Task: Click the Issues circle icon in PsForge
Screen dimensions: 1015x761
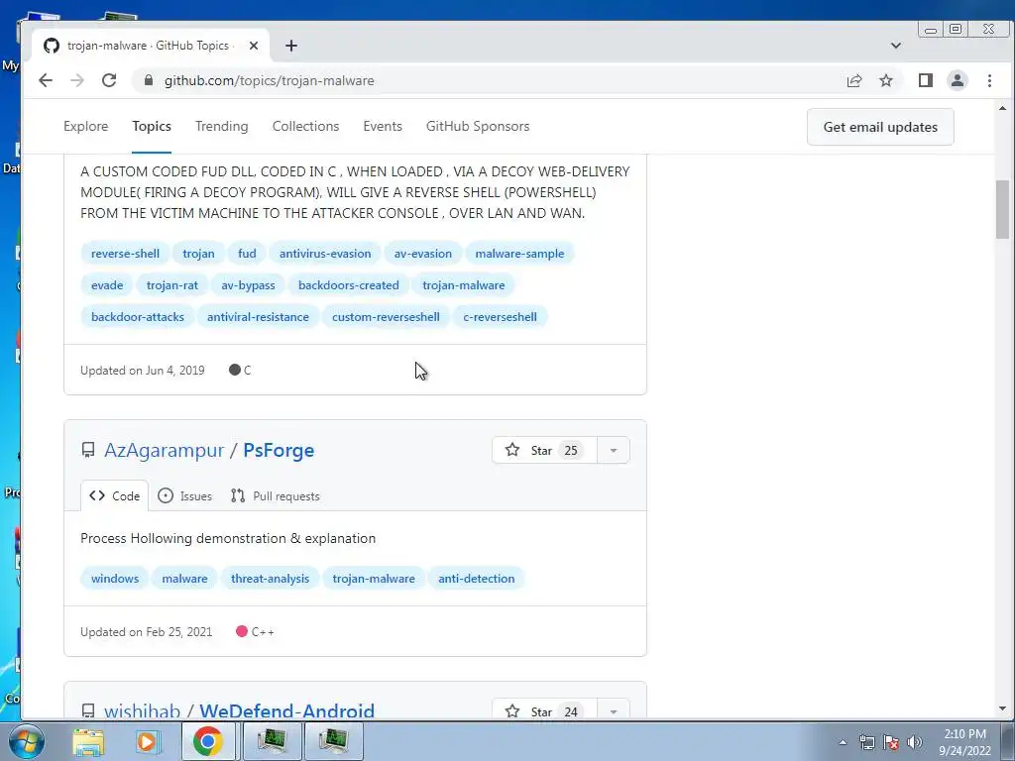Action: [x=166, y=495]
